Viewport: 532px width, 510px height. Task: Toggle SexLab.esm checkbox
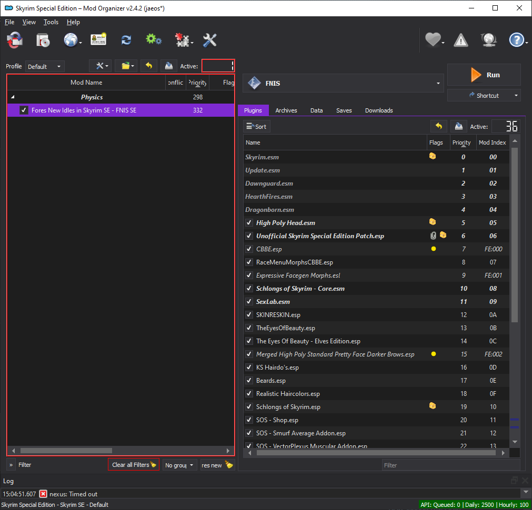click(x=249, y=301)
